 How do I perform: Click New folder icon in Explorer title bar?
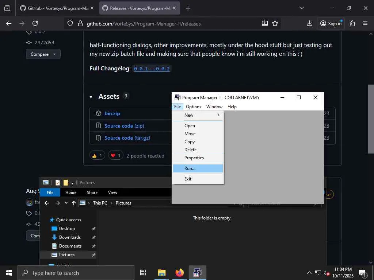point(66,183)
